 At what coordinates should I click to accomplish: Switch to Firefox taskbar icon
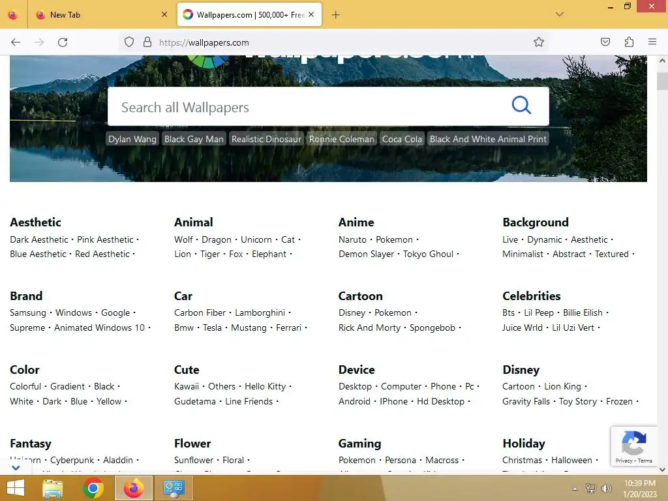134,488
